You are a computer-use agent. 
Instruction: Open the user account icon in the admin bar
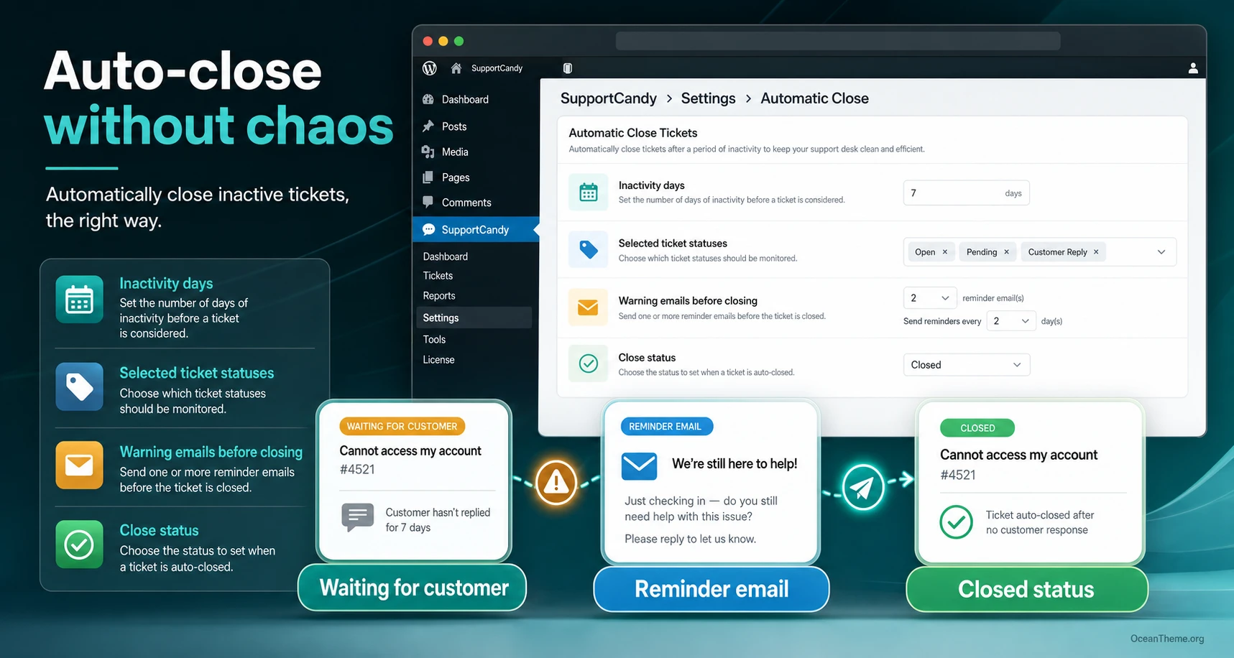pos(1193,68)
